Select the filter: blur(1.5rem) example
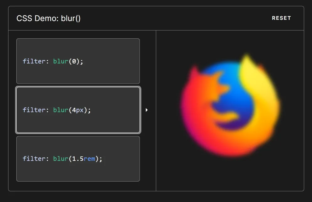 coord(78,159)
